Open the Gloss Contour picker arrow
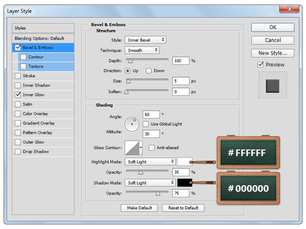Viewport: 306px width, 229px height. pos(140,148)
